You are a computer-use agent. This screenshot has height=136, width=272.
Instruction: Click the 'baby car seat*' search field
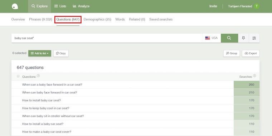click(107, 38)
